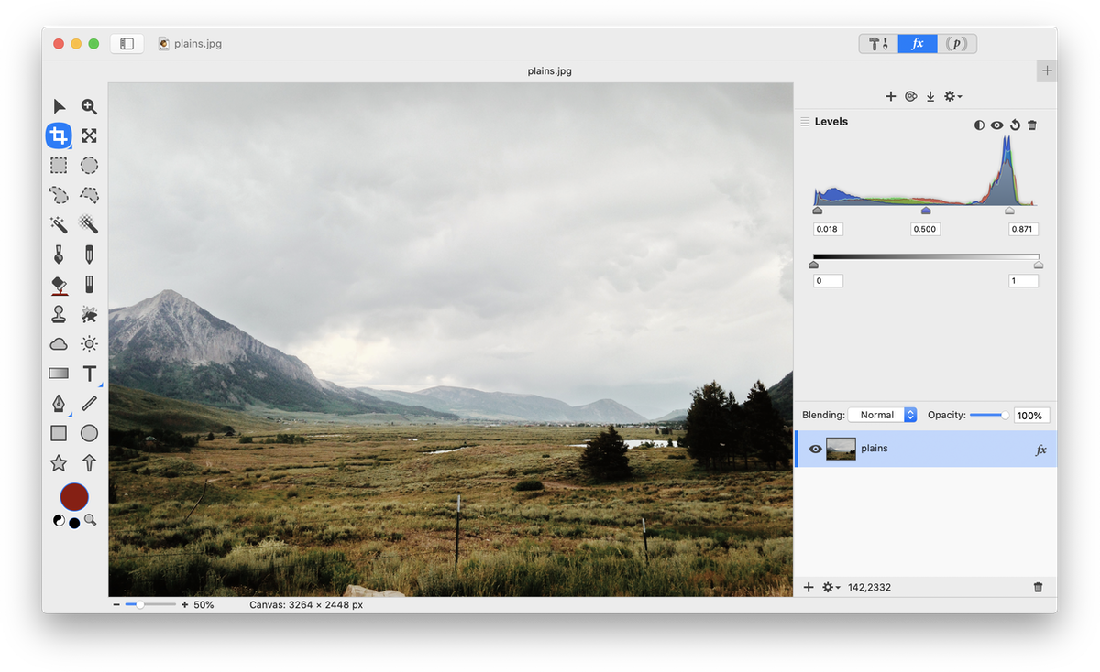The image size is (1100, 672).
Task: Activate the Pen tool
Action: [59, 404]
